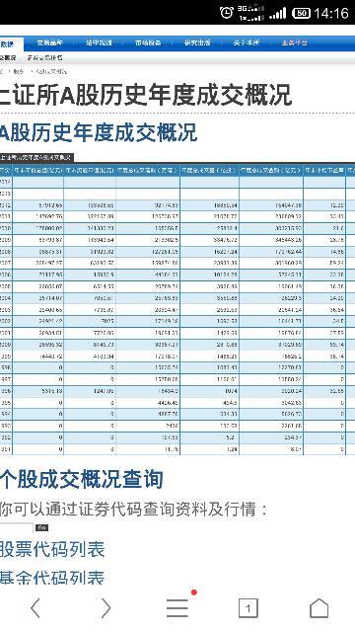
Task: Go to the browser home page icon
Action: 319,608
